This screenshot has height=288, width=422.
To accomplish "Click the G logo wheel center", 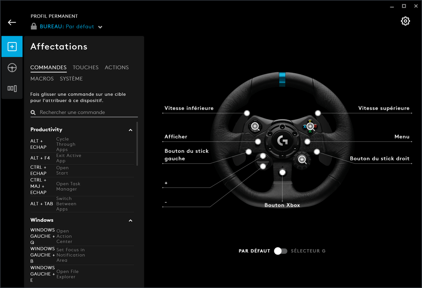I will (x=282, y=141).
